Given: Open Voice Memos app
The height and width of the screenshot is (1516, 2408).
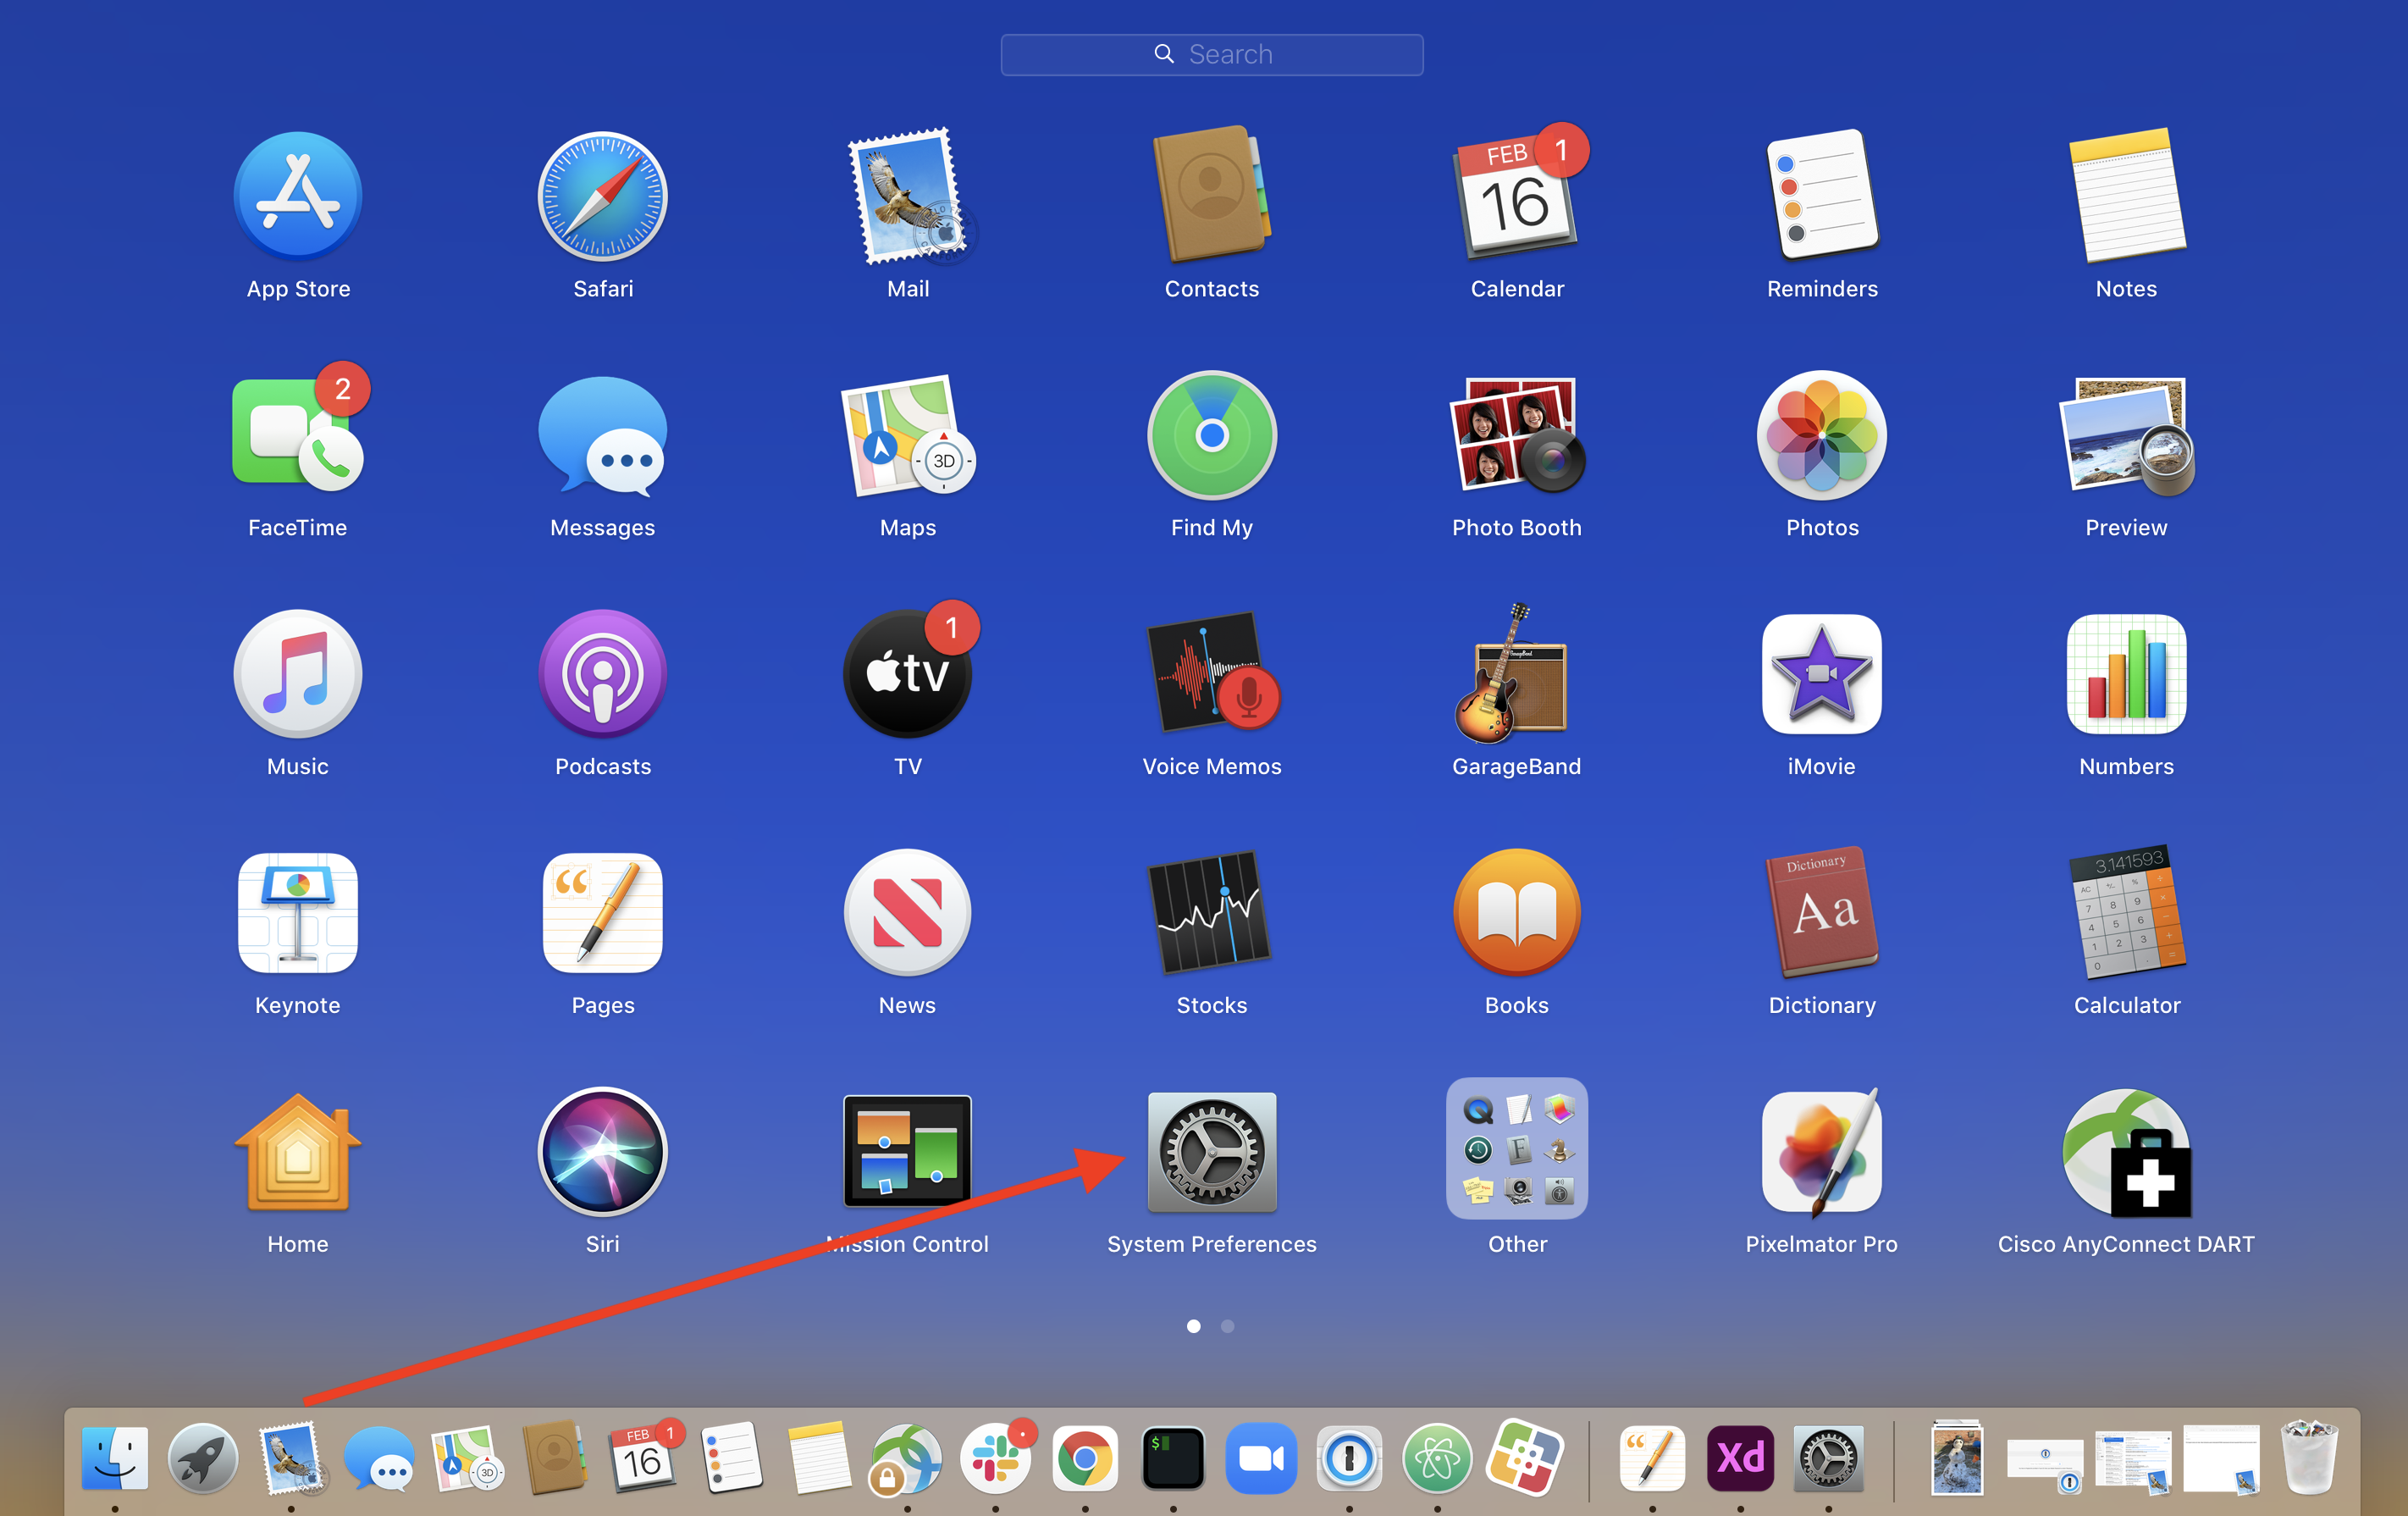Looking at the screenshot, I should click(1211, 676).
